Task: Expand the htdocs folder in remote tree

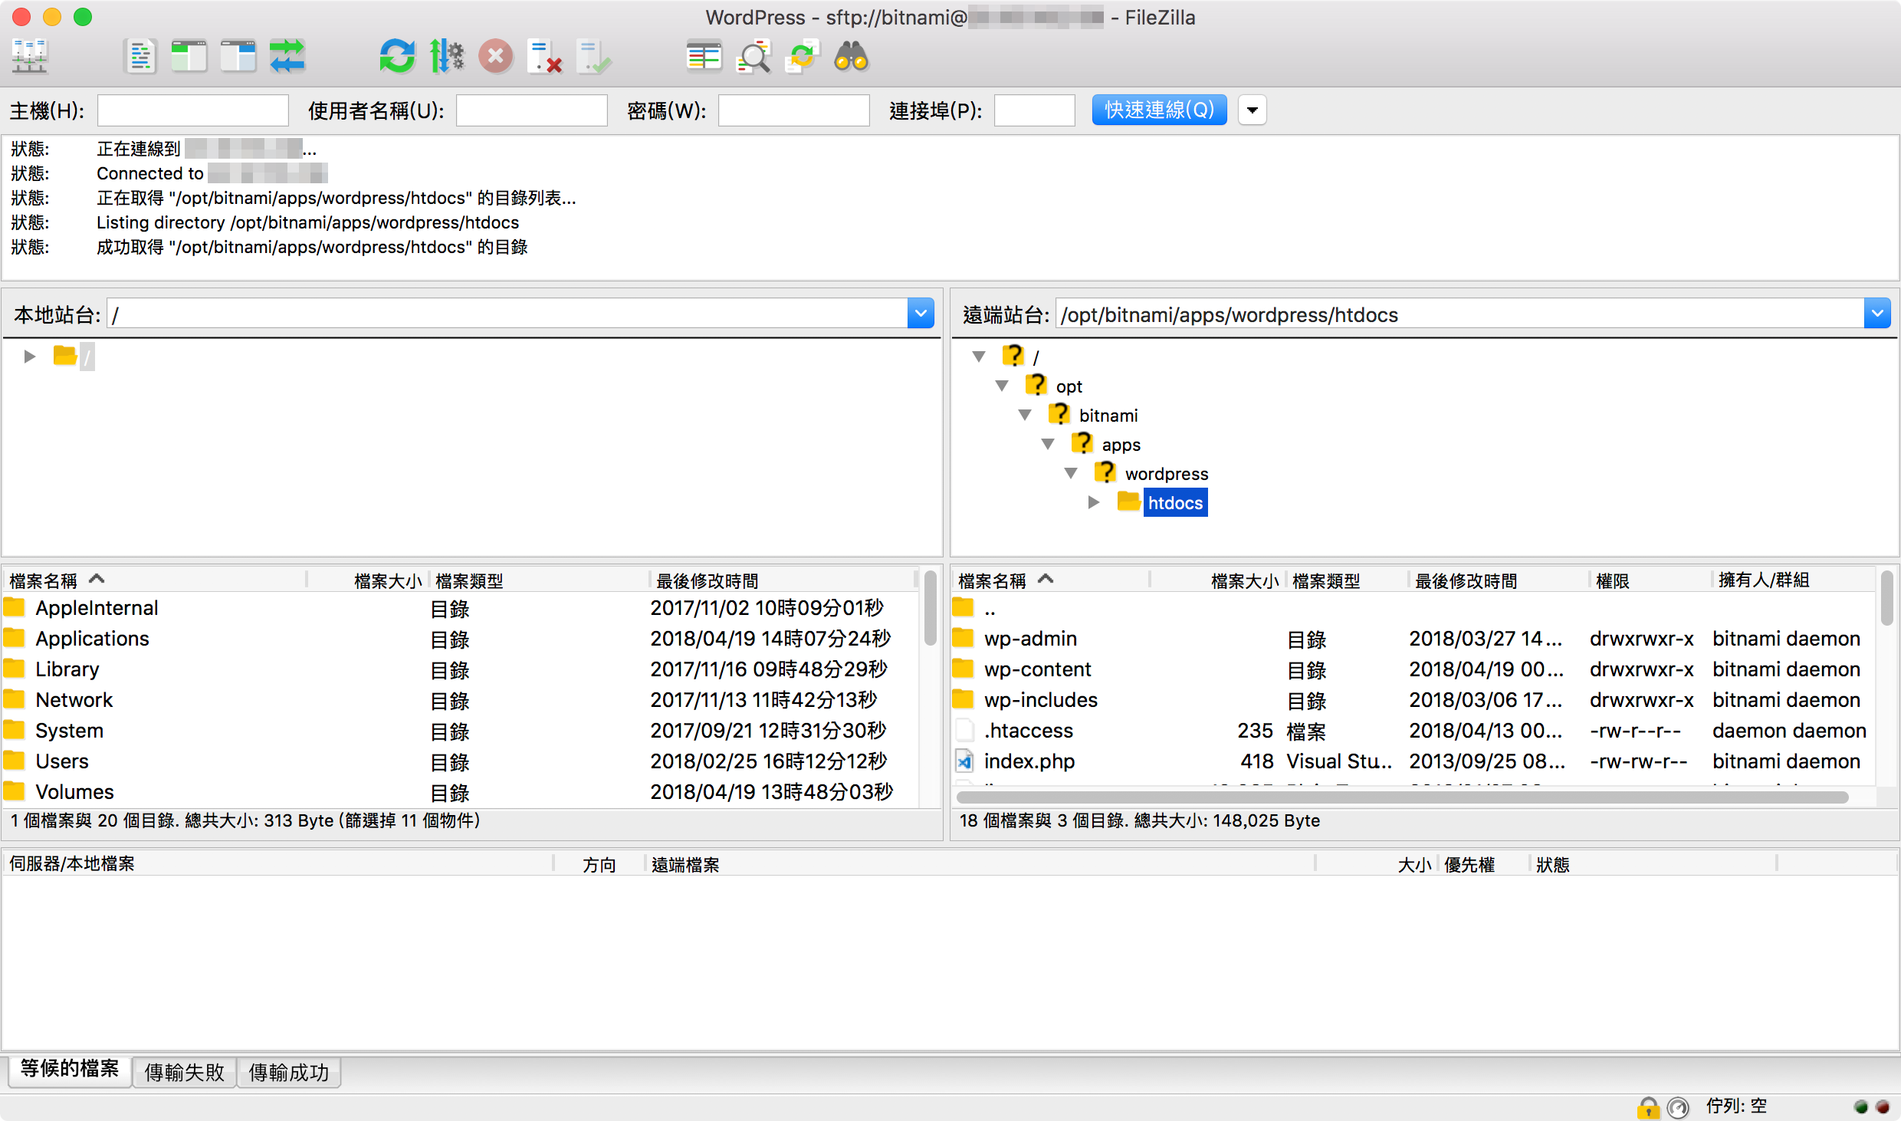Action: point(1094,502)
